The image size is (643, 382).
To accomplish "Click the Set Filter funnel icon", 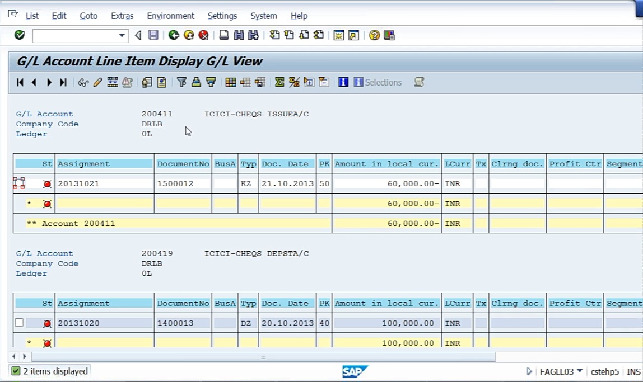I will (x=181, y=82).
